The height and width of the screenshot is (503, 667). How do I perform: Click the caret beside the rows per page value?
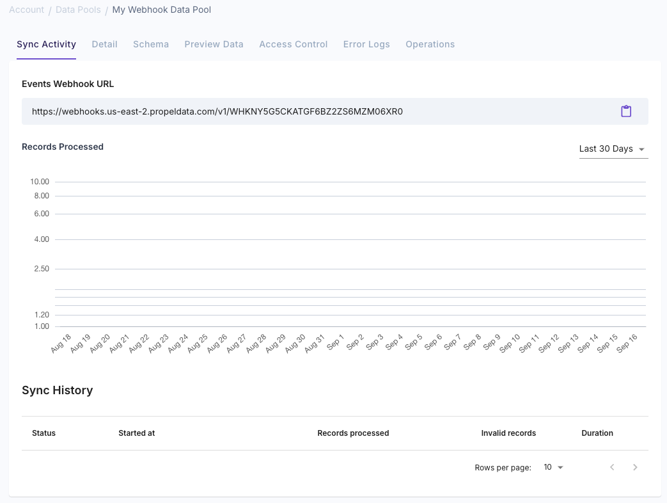(560, 467)
